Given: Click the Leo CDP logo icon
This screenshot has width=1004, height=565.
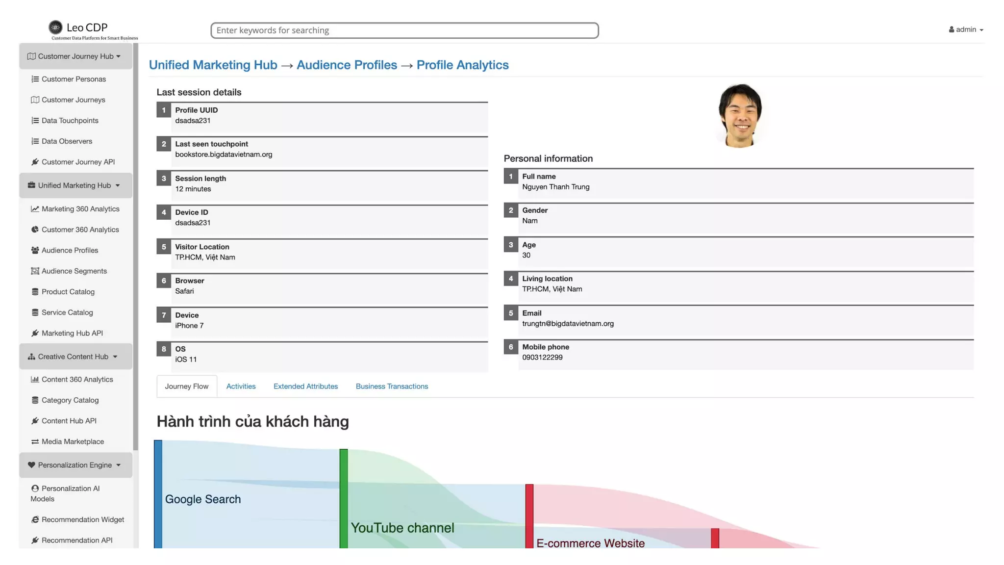Looking at the screenshot, I should point(55,27).
